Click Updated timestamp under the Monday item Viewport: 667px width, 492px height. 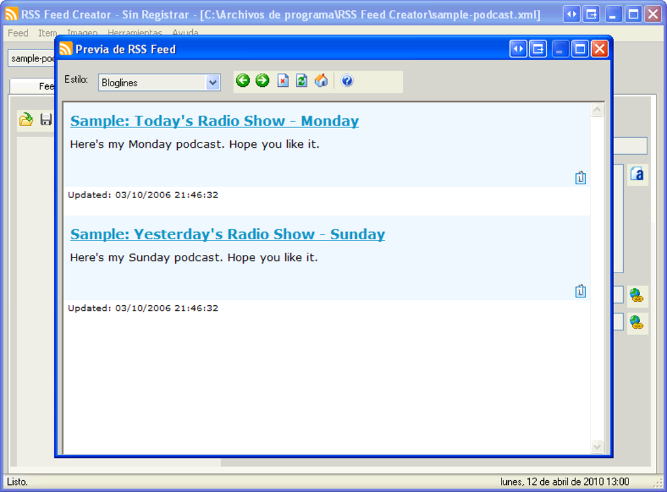pos(143,195)
